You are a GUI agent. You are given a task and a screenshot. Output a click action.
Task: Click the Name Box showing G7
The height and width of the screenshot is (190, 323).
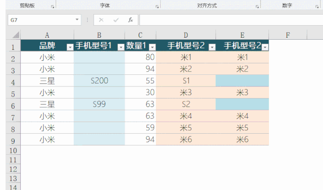(44, 20)
